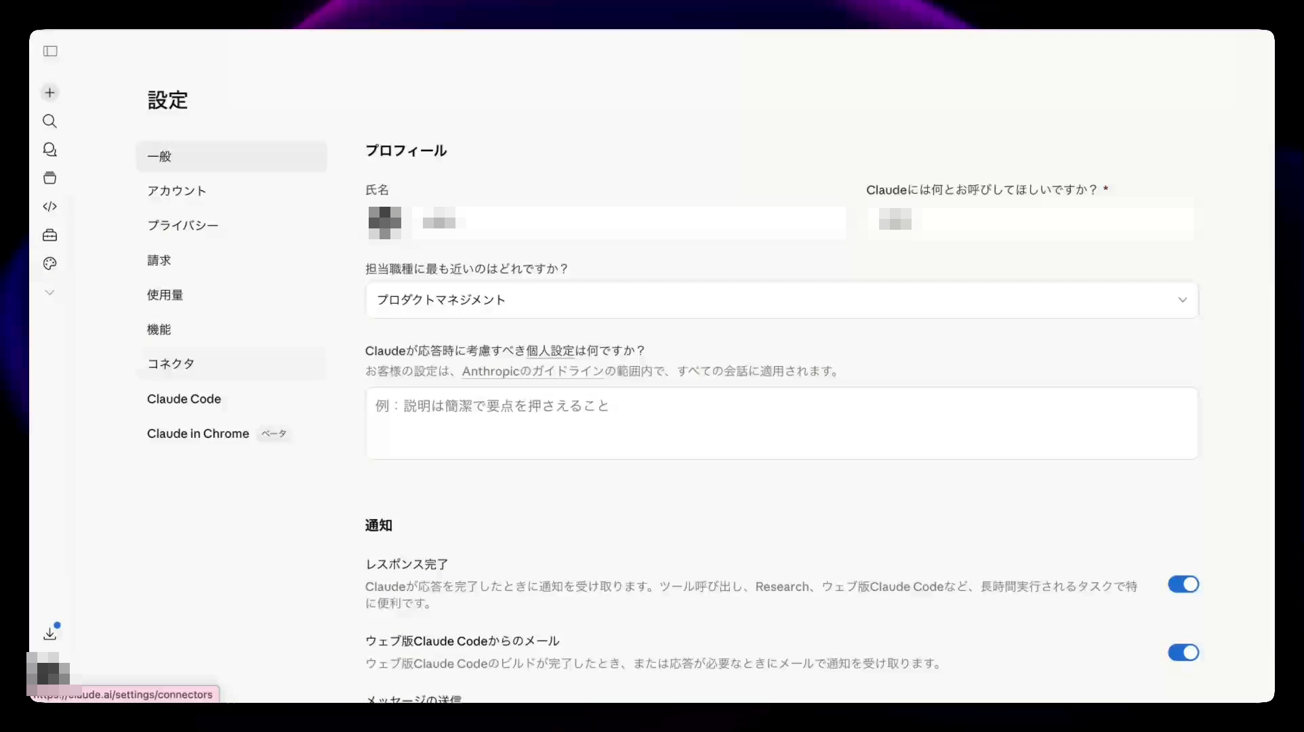Follow the 個人設定 underlined link
Viewport: 1304px width, 732px height.
pyautogui.click(x=550, y=351)
